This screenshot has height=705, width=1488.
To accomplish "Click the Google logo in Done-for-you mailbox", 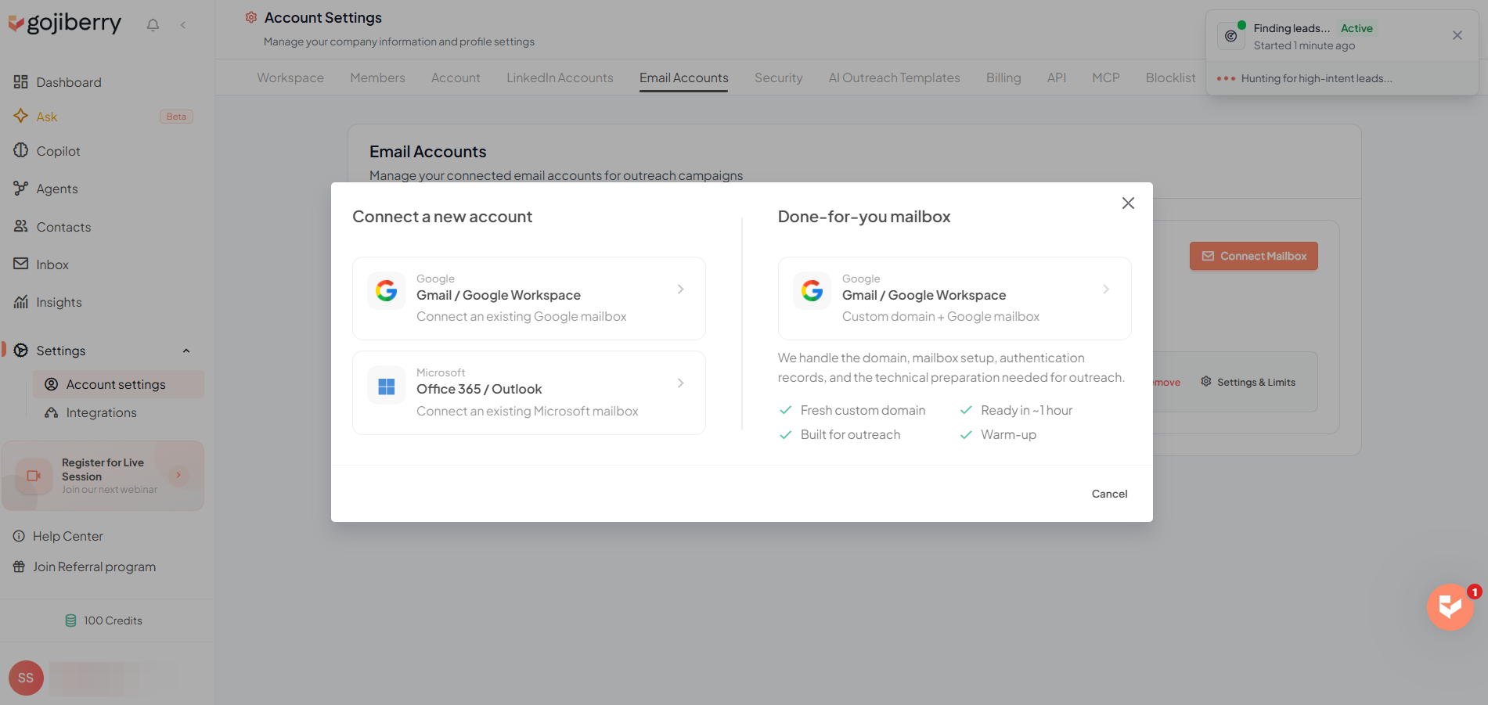I will click(812, 291).
